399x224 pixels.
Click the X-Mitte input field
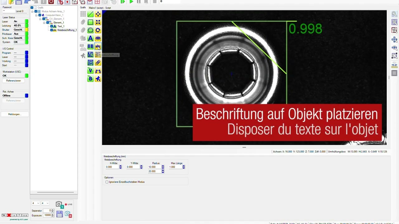pyautogui.click(x=112, y=167)
